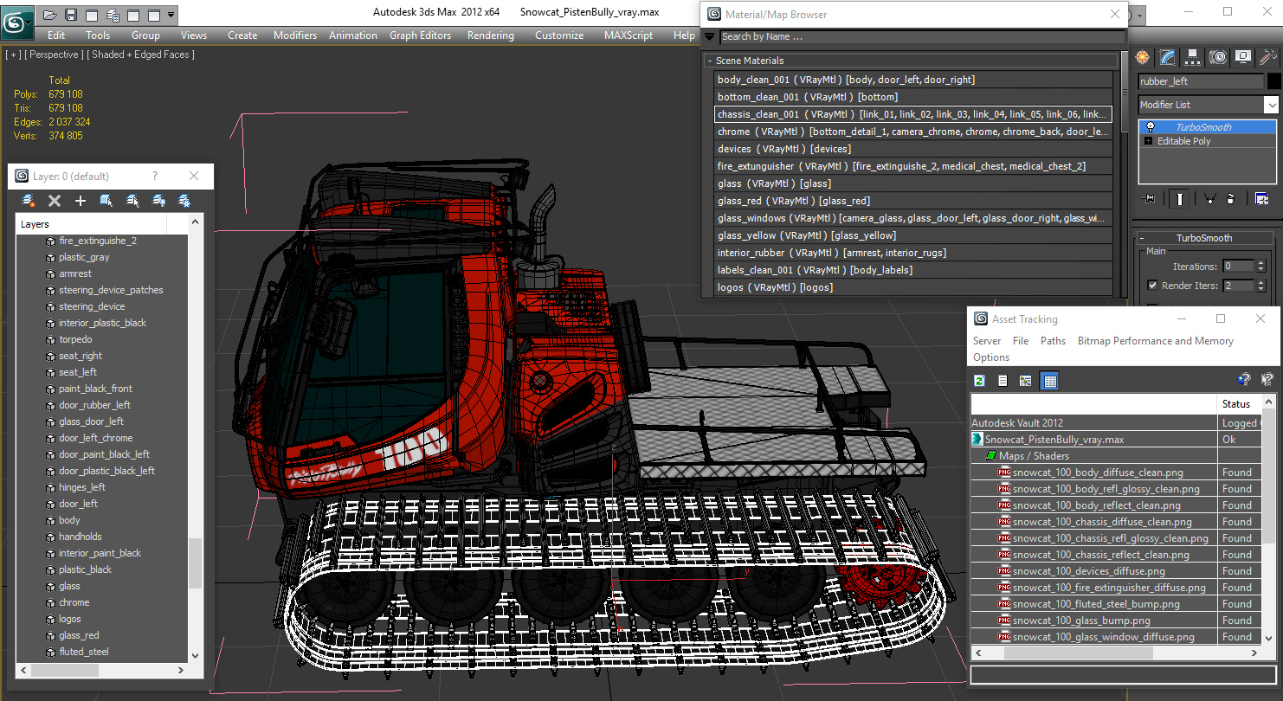Open the MAXScript menu
The image size is (1283, 701).
point(629,35)
